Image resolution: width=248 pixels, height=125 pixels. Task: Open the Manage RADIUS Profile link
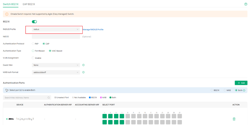point(93,29)
